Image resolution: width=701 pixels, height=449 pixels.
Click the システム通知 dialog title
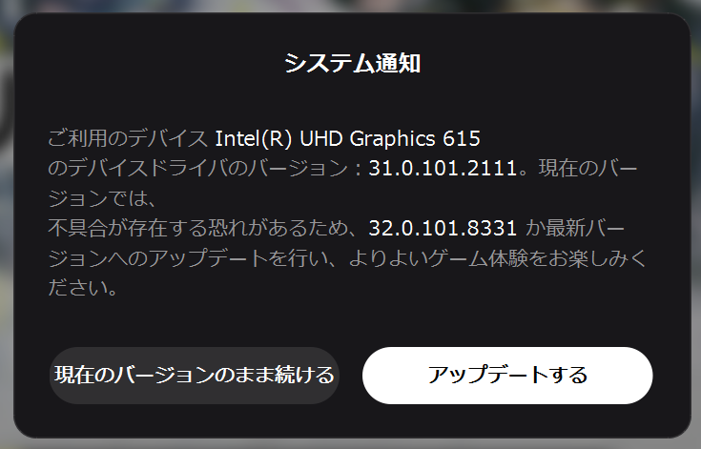pos(352,64)
